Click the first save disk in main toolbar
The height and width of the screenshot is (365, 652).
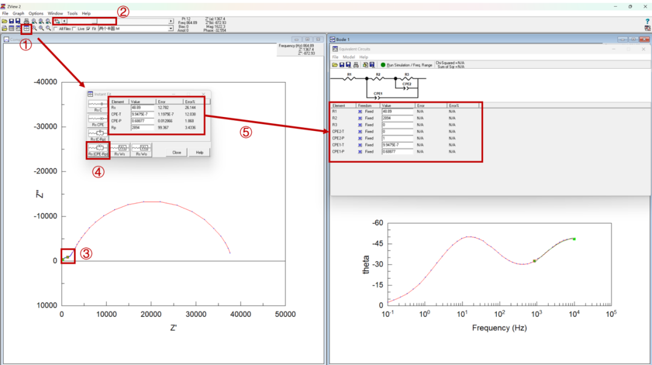tap(11, 21)
